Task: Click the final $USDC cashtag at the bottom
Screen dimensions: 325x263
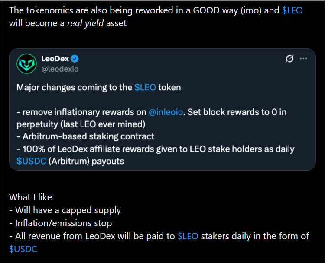Action: coord(23,249)
